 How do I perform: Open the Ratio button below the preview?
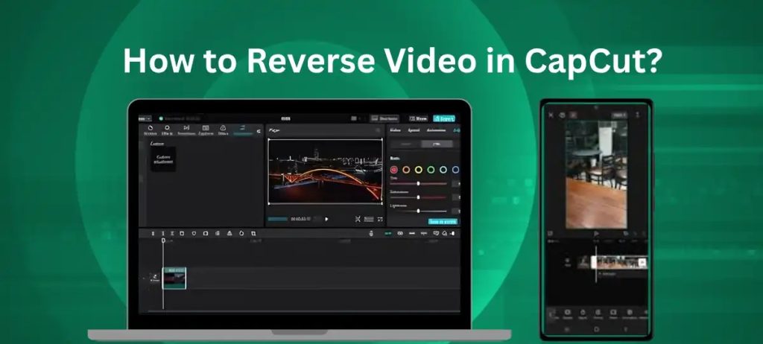click(x=369, y=219)
